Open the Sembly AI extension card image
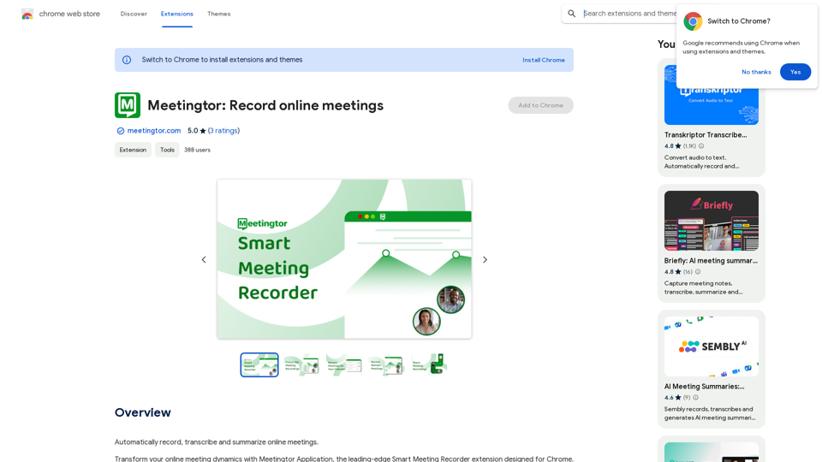Viewport: 822px width, 462px height. [x=712, y=346]
